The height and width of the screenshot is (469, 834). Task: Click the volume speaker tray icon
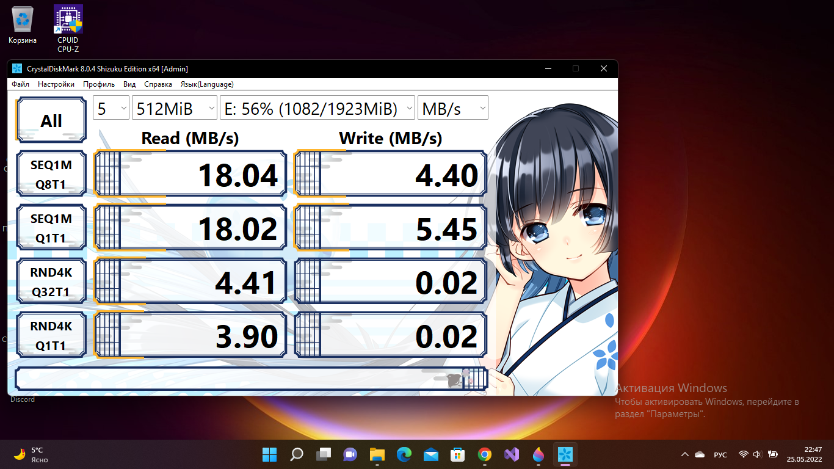pos(758,454)
